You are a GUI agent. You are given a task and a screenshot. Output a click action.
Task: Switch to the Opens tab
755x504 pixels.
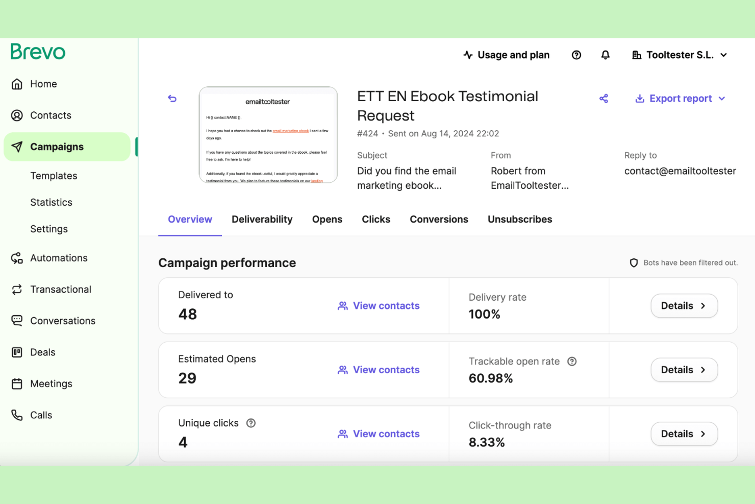[x=327, y=220]
